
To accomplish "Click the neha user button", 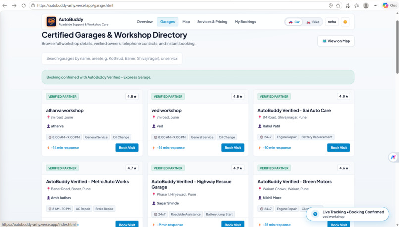I will [332, 22].
